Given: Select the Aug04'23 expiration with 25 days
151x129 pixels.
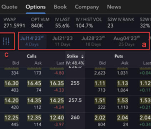Looking at the screenshot, I should pos(126,41).
